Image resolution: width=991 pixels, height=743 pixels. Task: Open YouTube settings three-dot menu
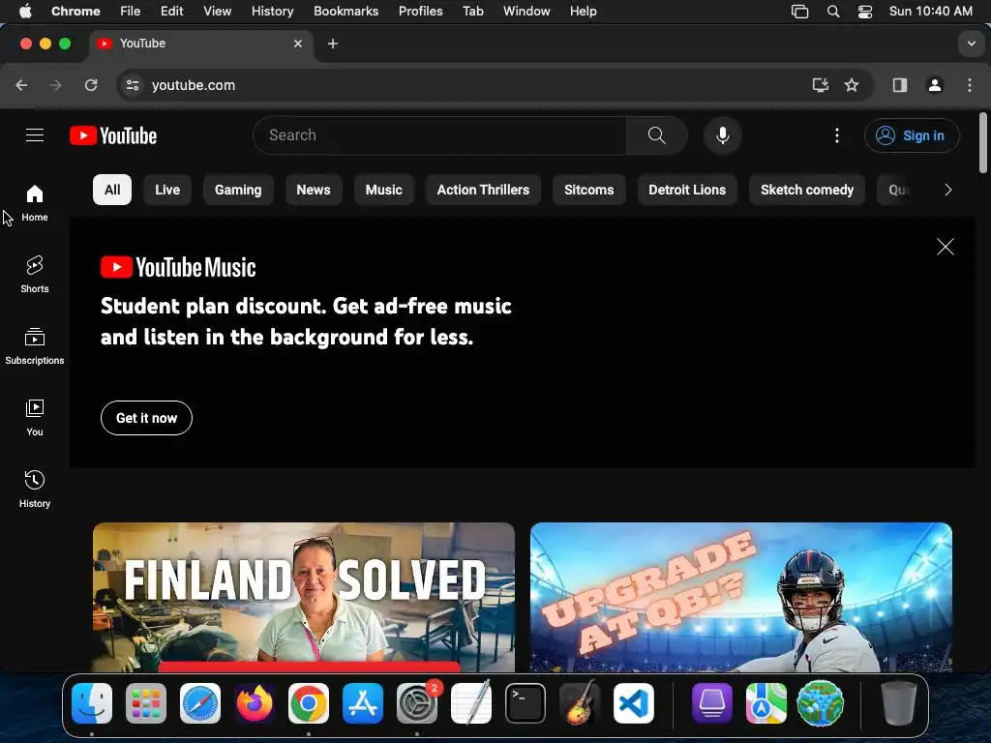point(837,135)
